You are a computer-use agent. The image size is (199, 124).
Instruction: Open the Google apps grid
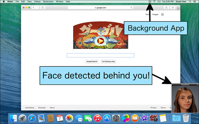tap(163, 15)
